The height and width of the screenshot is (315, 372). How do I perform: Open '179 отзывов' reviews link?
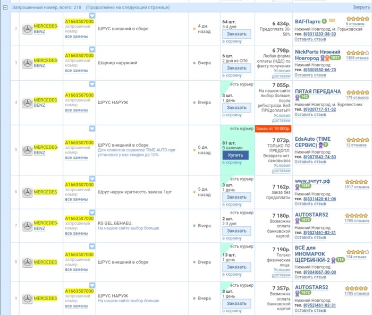click(357, 97)
